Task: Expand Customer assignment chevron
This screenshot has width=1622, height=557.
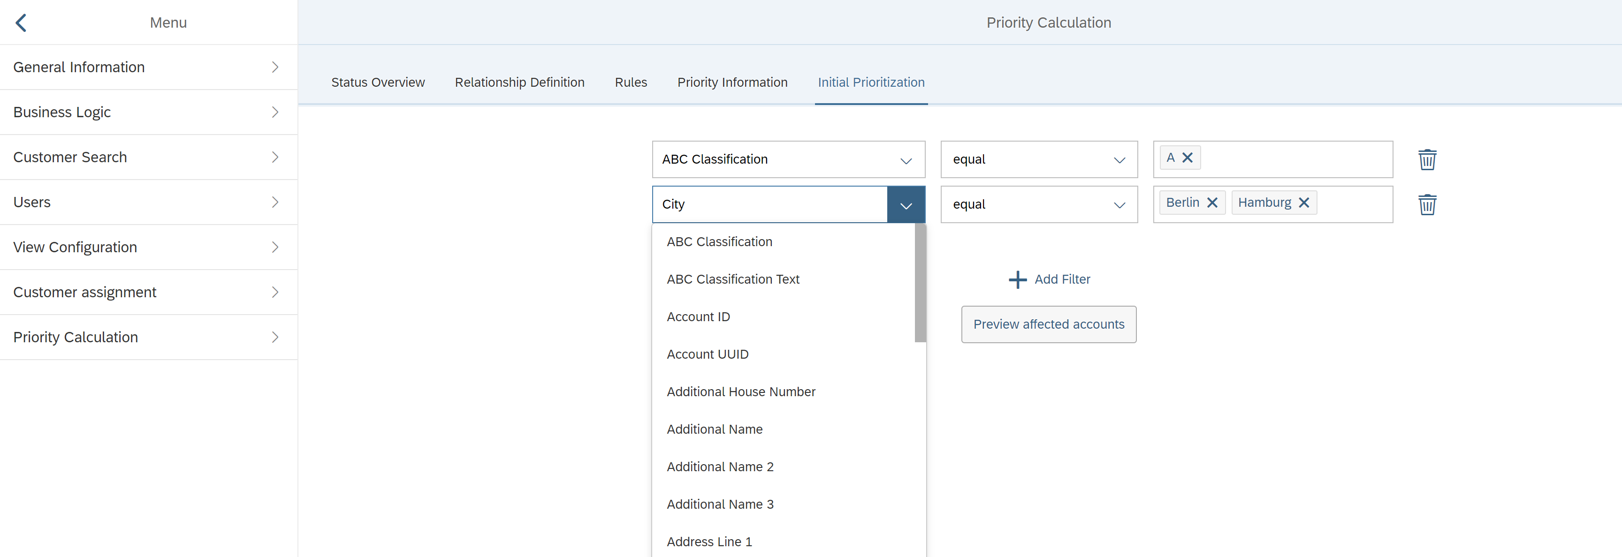Action: (275, 292)
